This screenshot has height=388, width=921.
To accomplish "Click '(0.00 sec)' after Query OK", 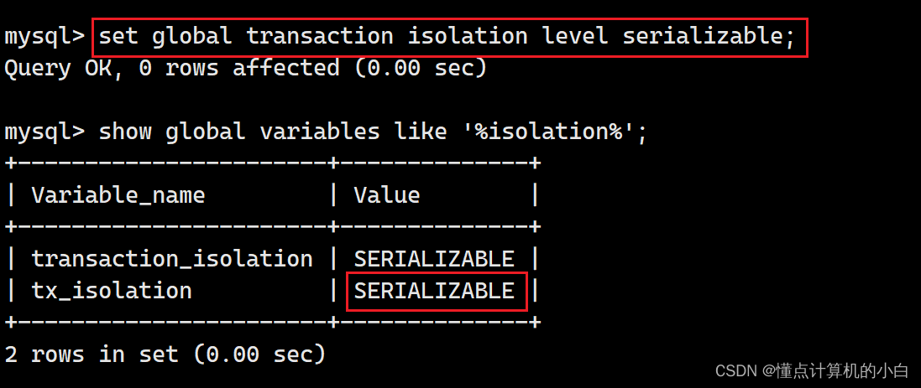I will click(x=420, y=69).
